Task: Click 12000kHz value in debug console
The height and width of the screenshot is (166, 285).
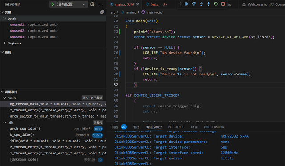Action: pos(229,153)
